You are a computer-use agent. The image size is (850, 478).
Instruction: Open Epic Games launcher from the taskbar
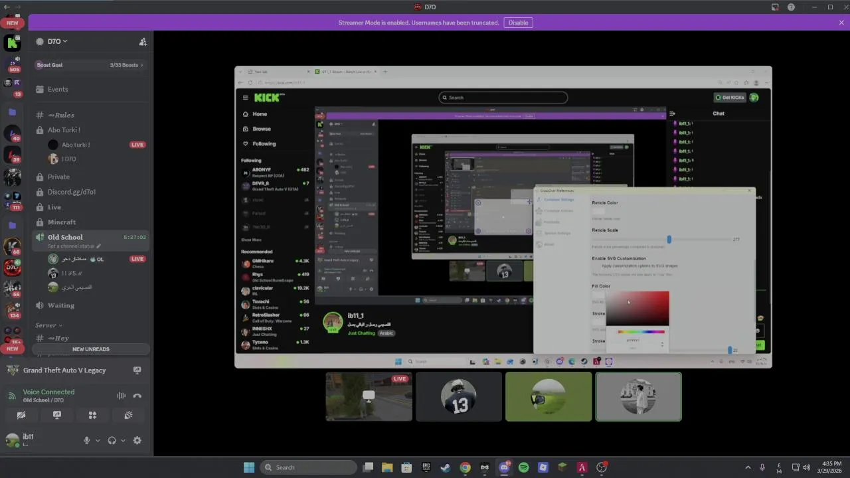(x=426, y=467)
